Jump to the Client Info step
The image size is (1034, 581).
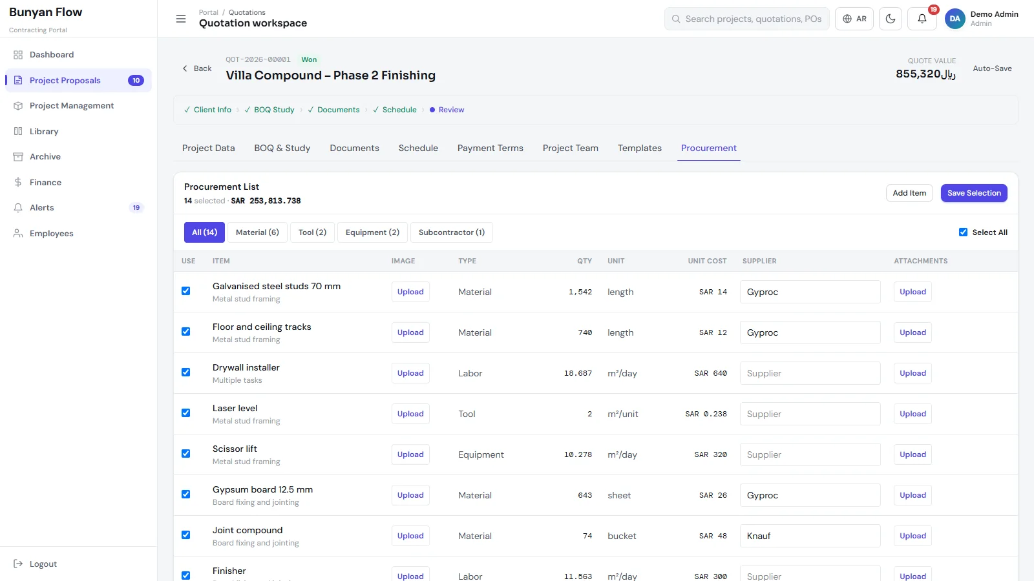point(207,110)
